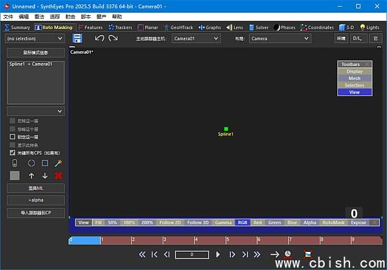
Task: Toggle the second layer option checkbox
Action: click(12, 129)
